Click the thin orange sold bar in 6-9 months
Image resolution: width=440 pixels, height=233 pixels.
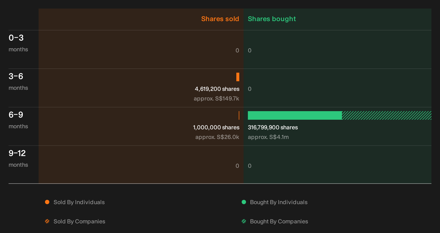pos(239,115)
